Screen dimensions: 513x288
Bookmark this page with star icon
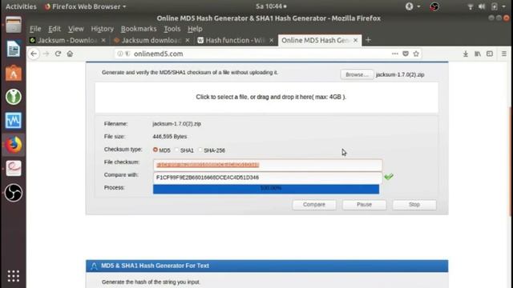click(x=416, y=54)
